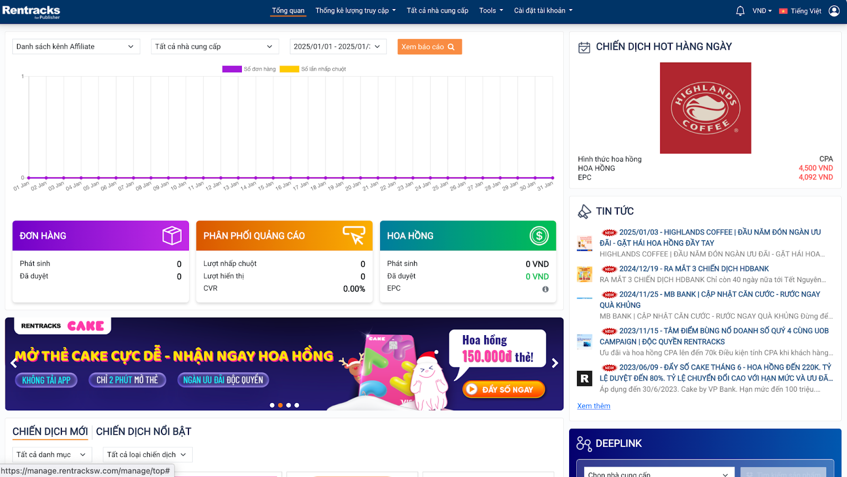Image resolution: width=847 pixels, height=477 pixels.
Task: Click the Rentracks for Publisher logo
Action: (x=31, y=12)
